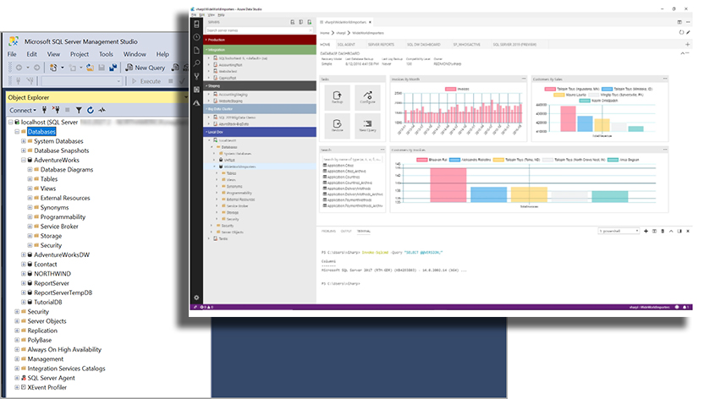Click dashboard search-by-name input box
704x399 pixels.
click(353, 159)
